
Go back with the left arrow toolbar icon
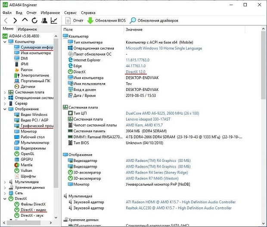tap(6, 21)
